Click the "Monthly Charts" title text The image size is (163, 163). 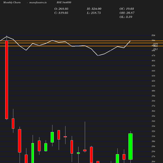point(12,2)
